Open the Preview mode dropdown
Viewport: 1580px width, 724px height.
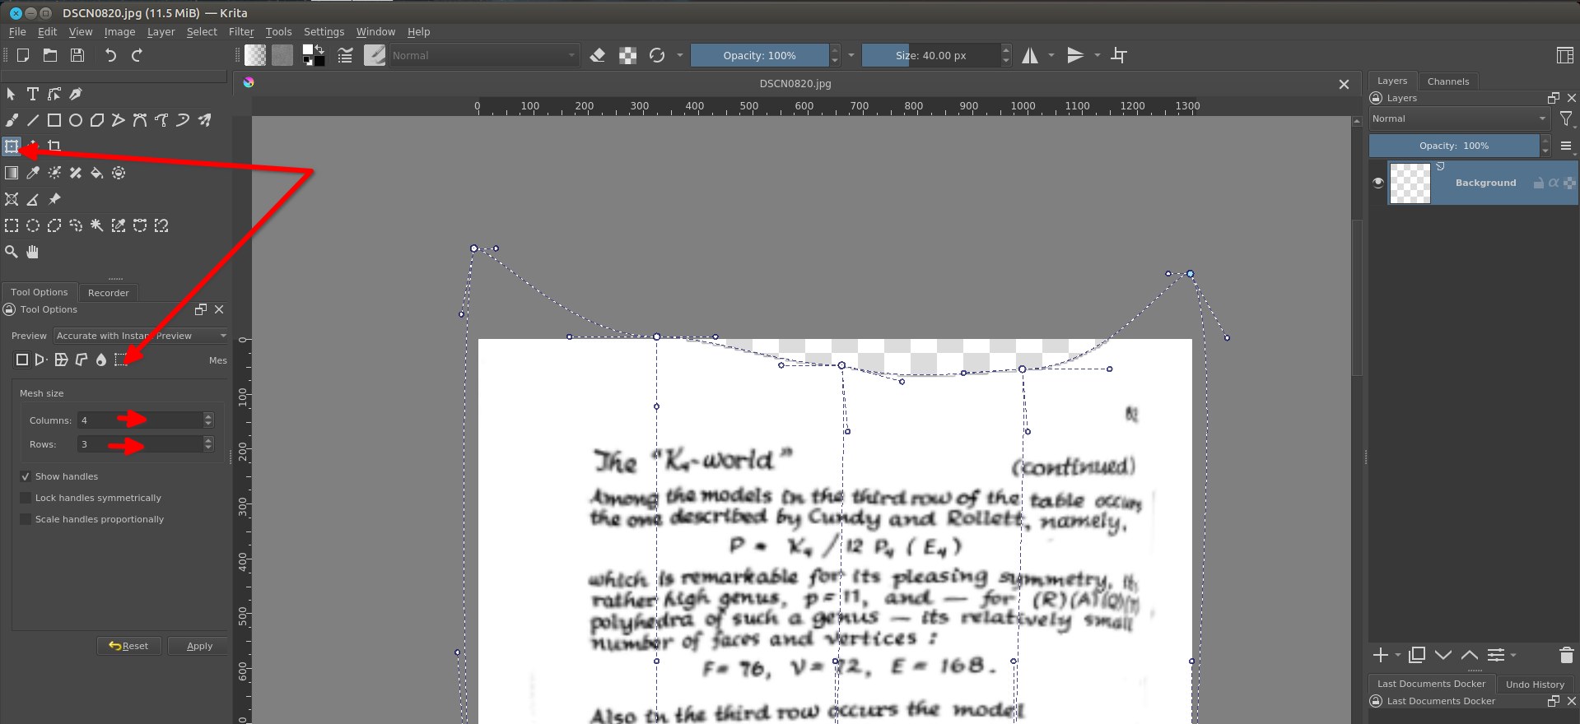pyautogui.click(x=141, y=336)
